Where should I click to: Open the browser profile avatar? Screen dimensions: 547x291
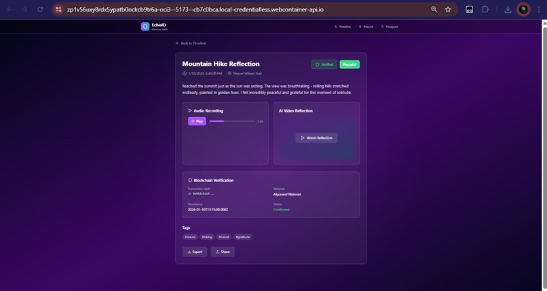point(523,9)
